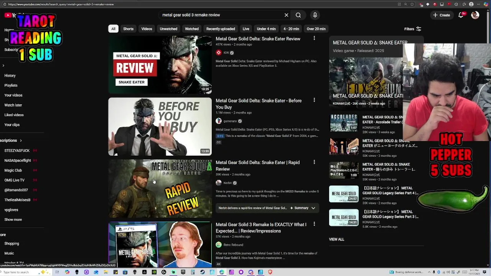Clear the search box with the X icon
The height and width of the screenshot is (276, 491).
pyautogui.click(x=286, y=15)
